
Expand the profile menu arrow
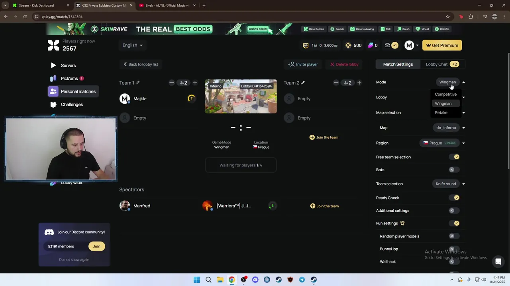coord(417,45)
